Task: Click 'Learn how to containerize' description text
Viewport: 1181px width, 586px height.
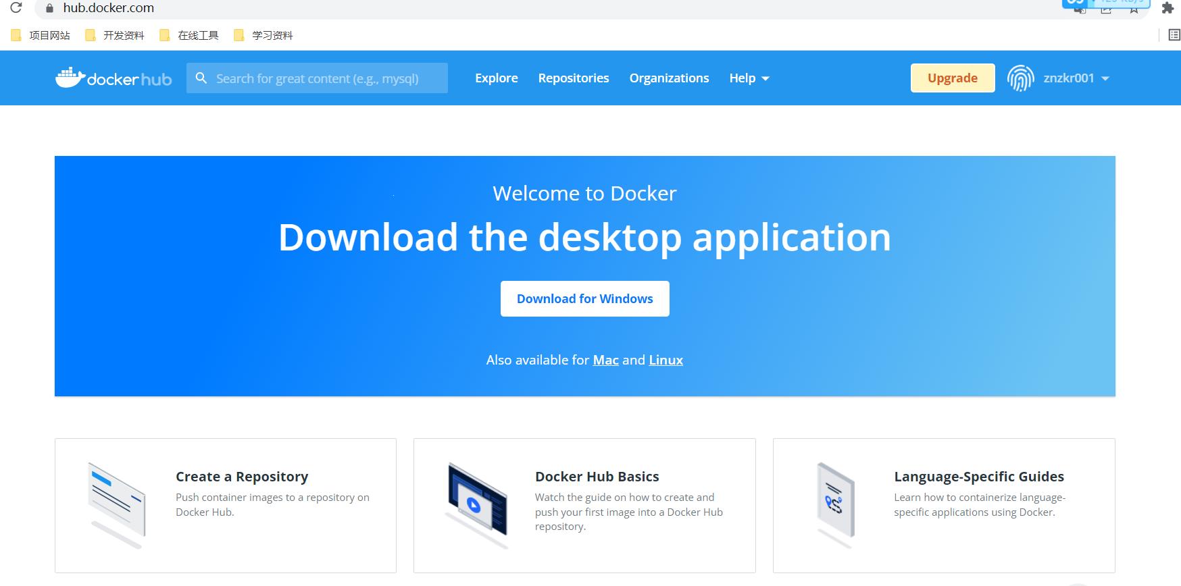Action: (980, 504)
